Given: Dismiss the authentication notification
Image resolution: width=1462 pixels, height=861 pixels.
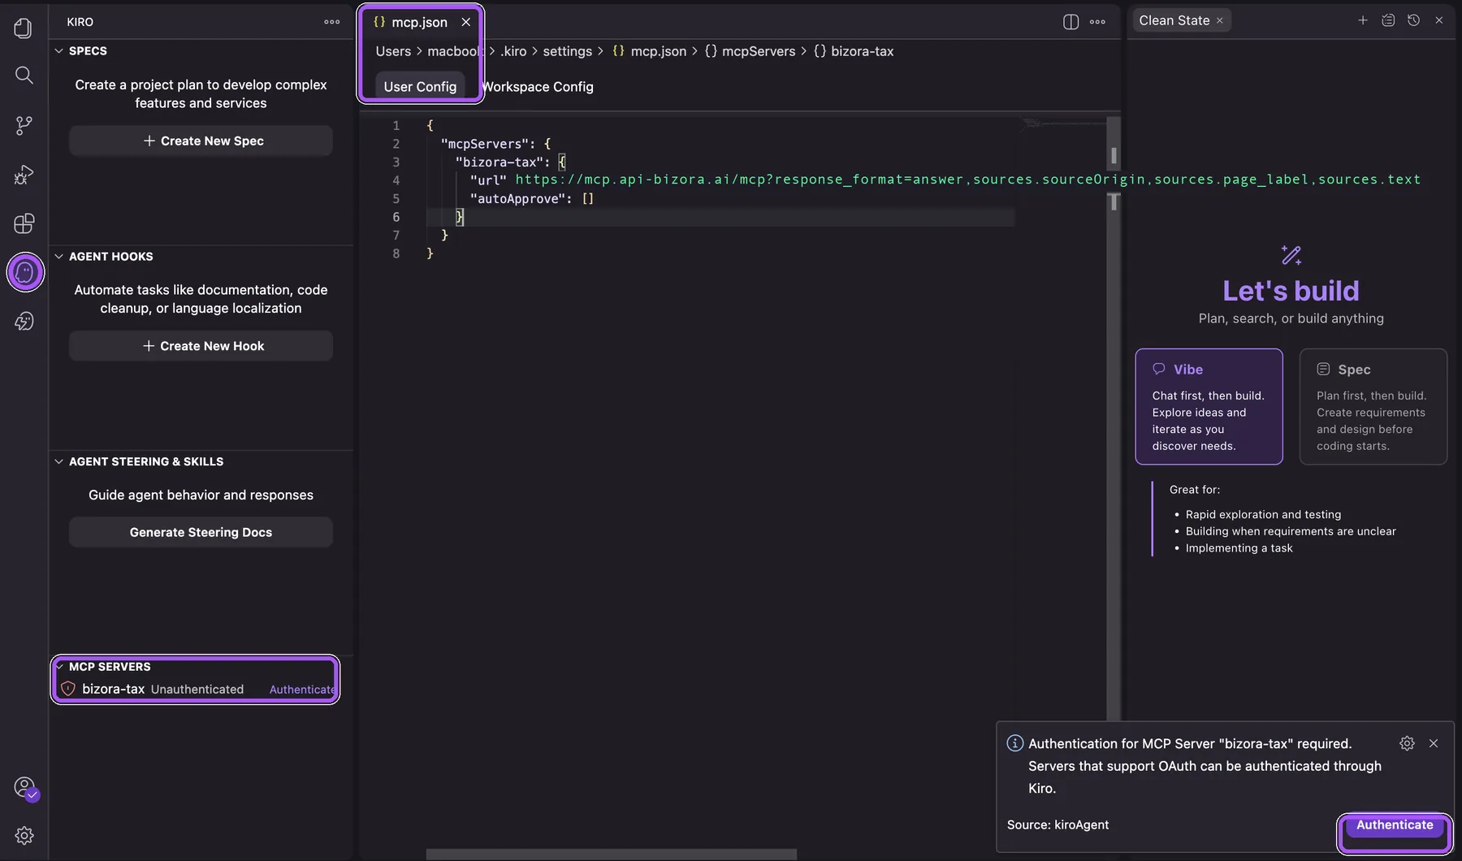Looking at the screenshot, I should [x=1434, y=743].
